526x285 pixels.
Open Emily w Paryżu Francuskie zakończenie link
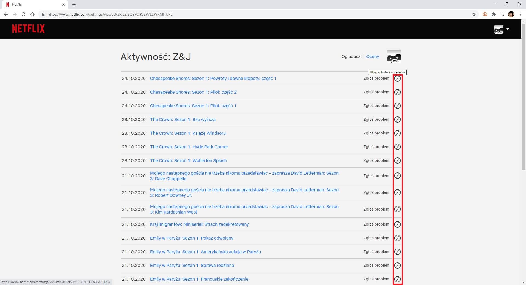[x=199, y=279]
